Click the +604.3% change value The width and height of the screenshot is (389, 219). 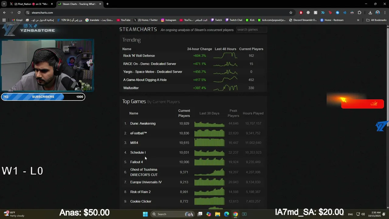point(199,56)
